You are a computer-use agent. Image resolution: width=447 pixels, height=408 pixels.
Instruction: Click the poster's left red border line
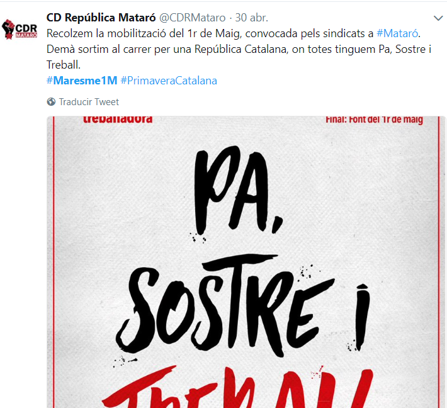[54, 262]
